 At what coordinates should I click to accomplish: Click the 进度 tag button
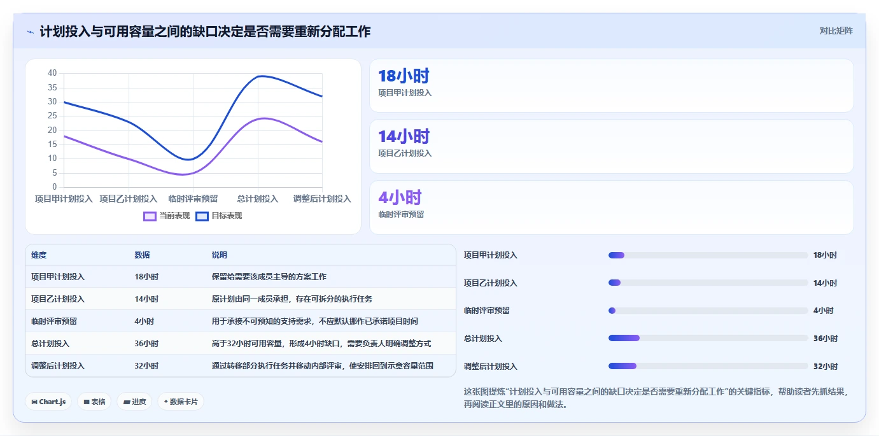pyautogui.click(x=134, y=402)
